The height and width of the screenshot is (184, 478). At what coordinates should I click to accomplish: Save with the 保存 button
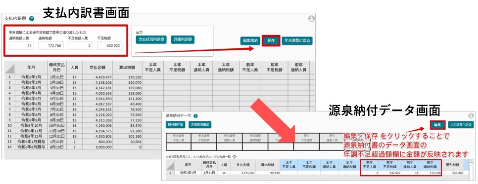pyautogui.click(x=271, y=40)
